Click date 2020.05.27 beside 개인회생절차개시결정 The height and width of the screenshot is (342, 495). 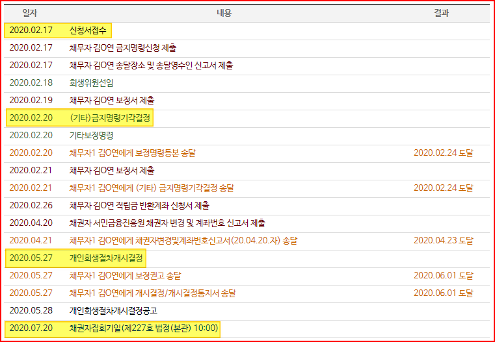point(31,258)
